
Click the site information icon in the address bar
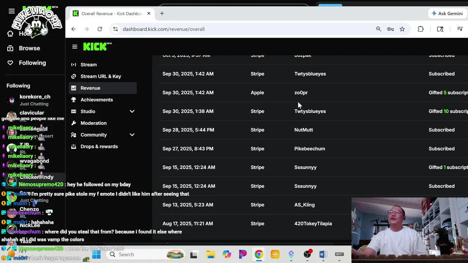pyautogui.click(x=115, y=29)
